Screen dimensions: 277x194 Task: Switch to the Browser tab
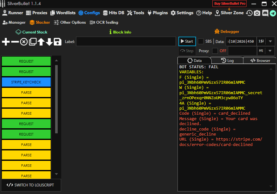(x=260, y=60)
